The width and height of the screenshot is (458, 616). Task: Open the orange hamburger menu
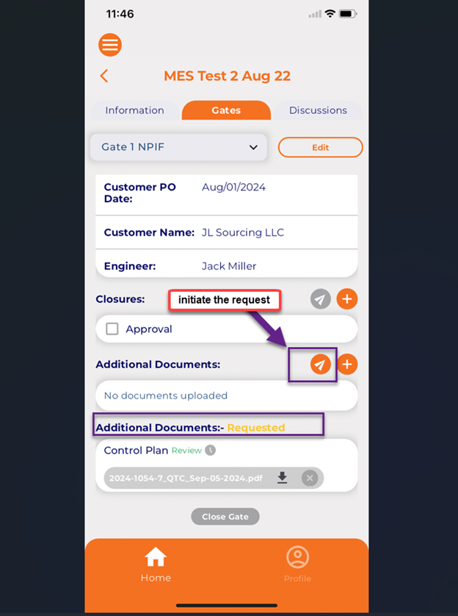[x=110, y=45]
